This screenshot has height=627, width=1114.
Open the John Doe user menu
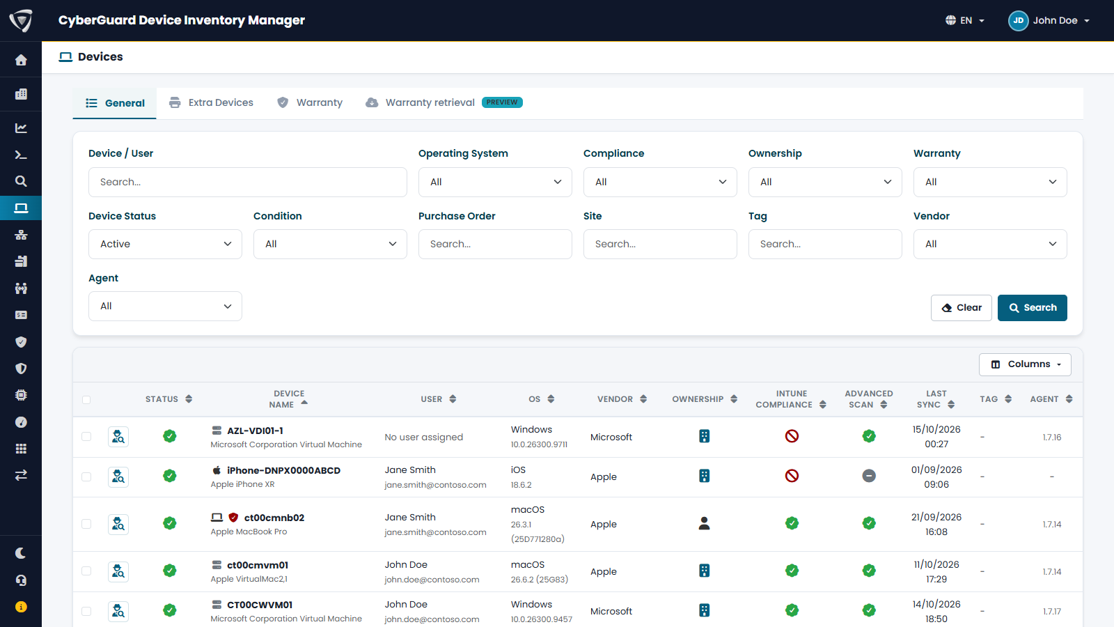click(1049, 20)
